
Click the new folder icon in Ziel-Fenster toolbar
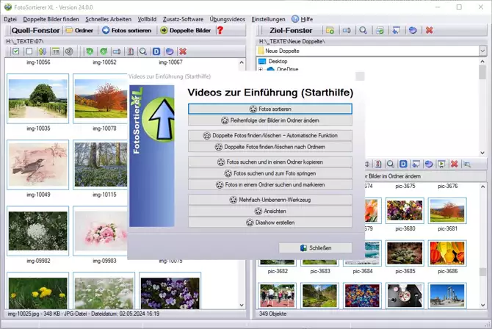(330, 30)
